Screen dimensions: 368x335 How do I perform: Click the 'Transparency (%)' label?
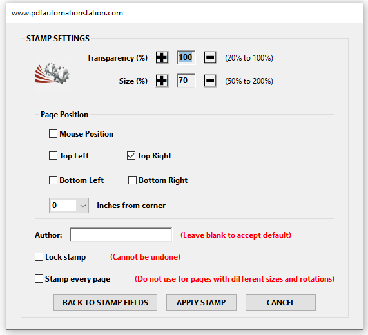pyautogui.click(x=117, y=58)
